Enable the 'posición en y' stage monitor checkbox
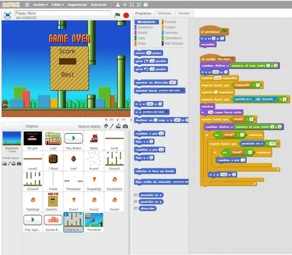The width and height of the screenshot is (292, 255). pyautogui.click(x=136, y=202)
